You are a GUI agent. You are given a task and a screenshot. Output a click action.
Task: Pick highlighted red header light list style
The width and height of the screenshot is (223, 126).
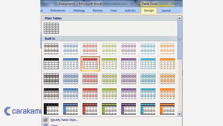point(90,64)
